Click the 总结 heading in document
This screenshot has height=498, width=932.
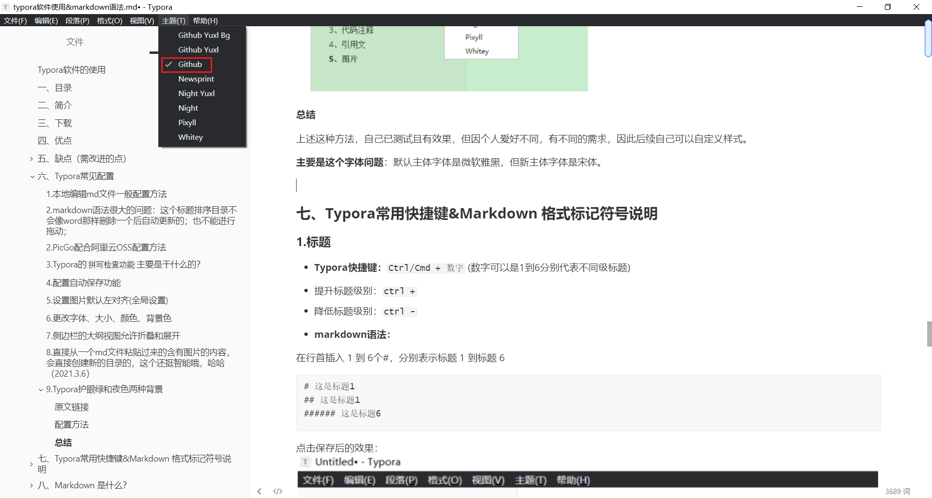click(x=306, y=115)
